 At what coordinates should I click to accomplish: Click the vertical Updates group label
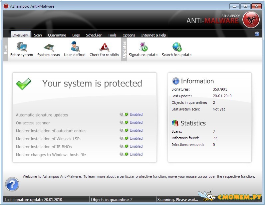pos(124,49)
